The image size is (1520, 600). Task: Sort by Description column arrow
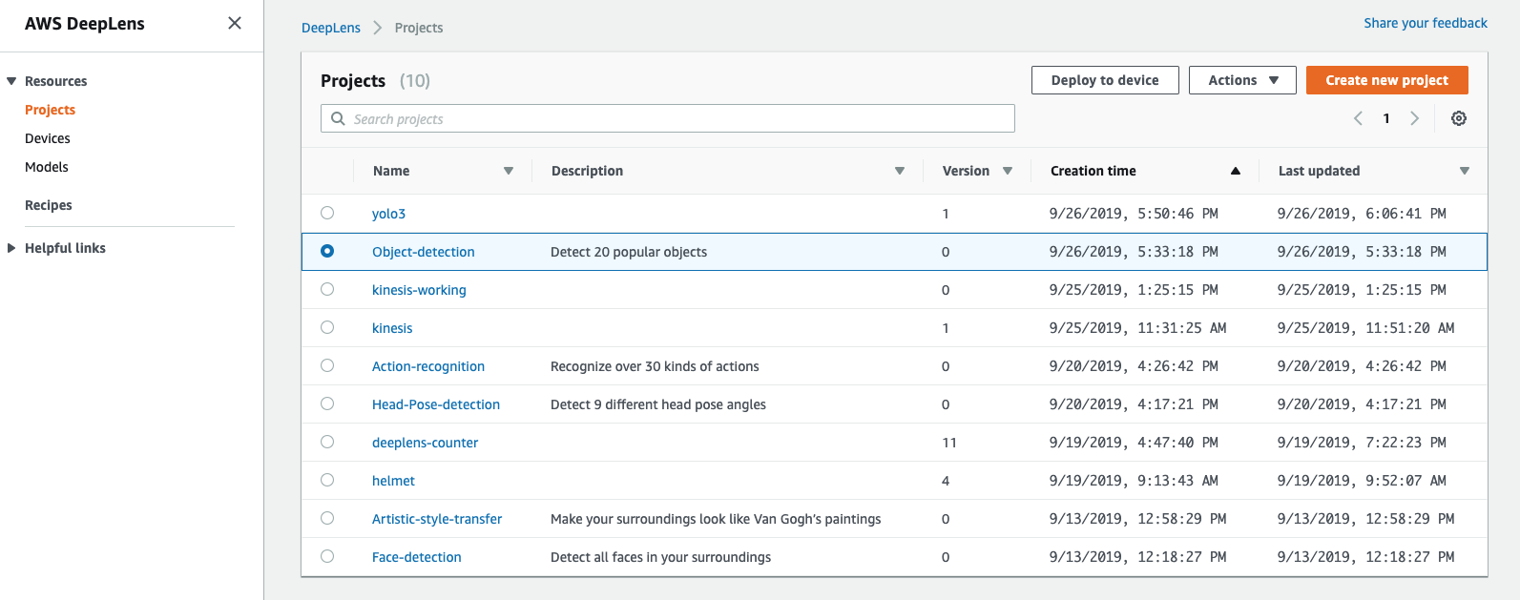pos(900,171)
